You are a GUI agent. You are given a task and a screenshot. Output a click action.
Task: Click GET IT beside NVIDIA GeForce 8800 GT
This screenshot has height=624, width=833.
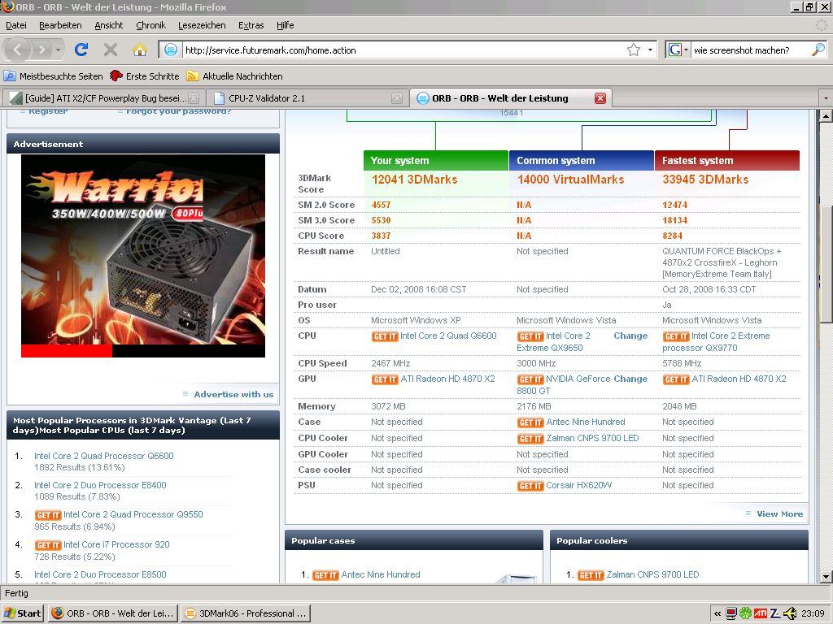(530, 379)
